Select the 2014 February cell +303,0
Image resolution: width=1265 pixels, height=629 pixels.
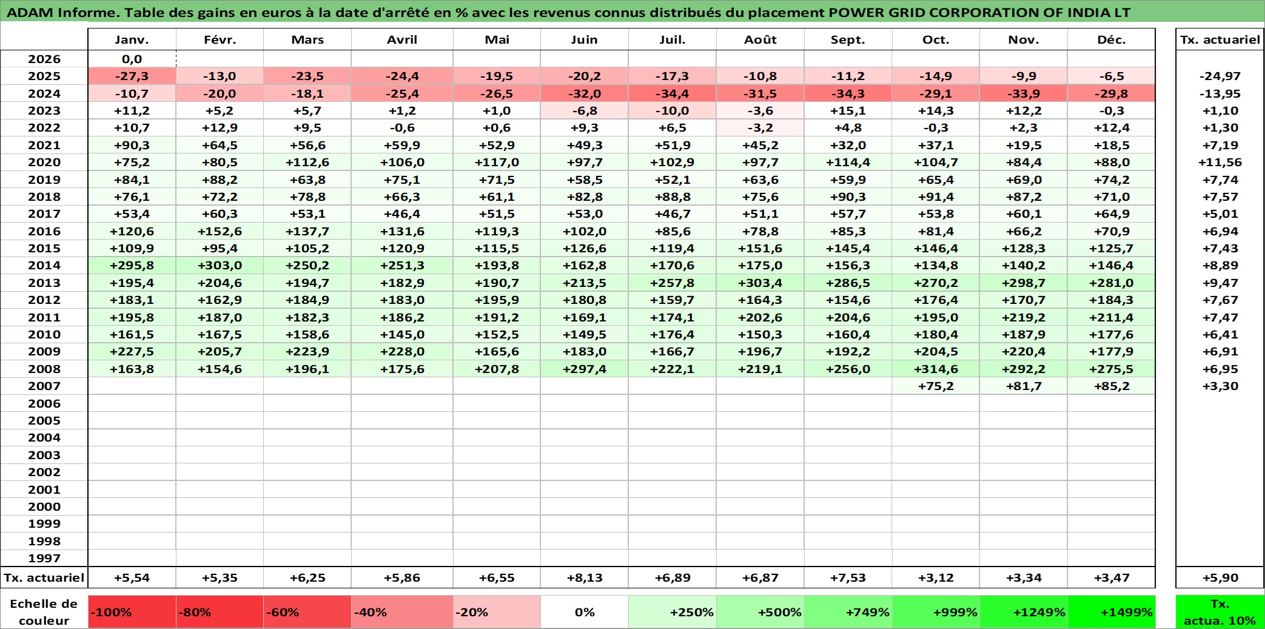coord(220,265)
